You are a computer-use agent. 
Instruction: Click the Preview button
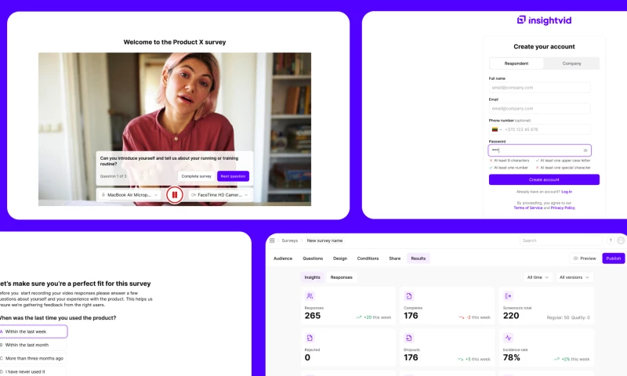coord(585,258)
